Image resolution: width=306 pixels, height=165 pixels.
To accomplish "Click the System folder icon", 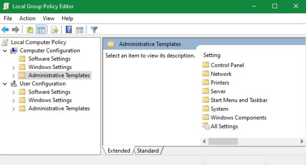I will pyautogui.click(x=206, y=108).
